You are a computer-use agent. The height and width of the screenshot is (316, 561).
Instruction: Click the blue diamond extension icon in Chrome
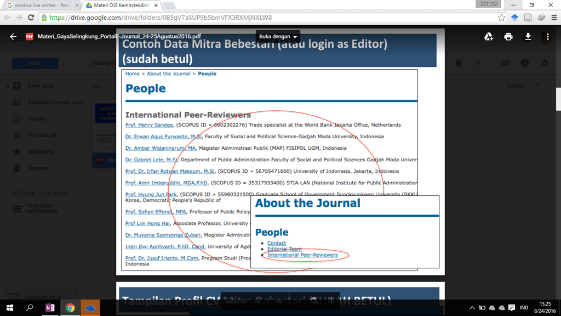coord(514,18)
